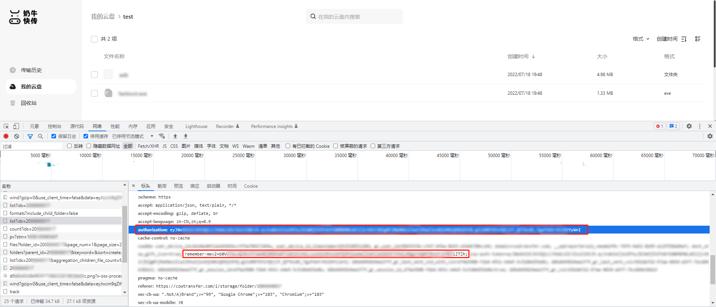
Task: Import HAR file upload icon
Action: tap(175, 136)
